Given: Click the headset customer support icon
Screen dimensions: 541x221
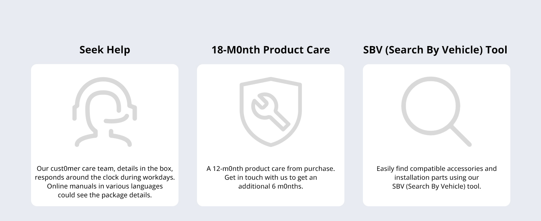Looking at the screenshot, I should pyautogui.click(x=105, y=112).
